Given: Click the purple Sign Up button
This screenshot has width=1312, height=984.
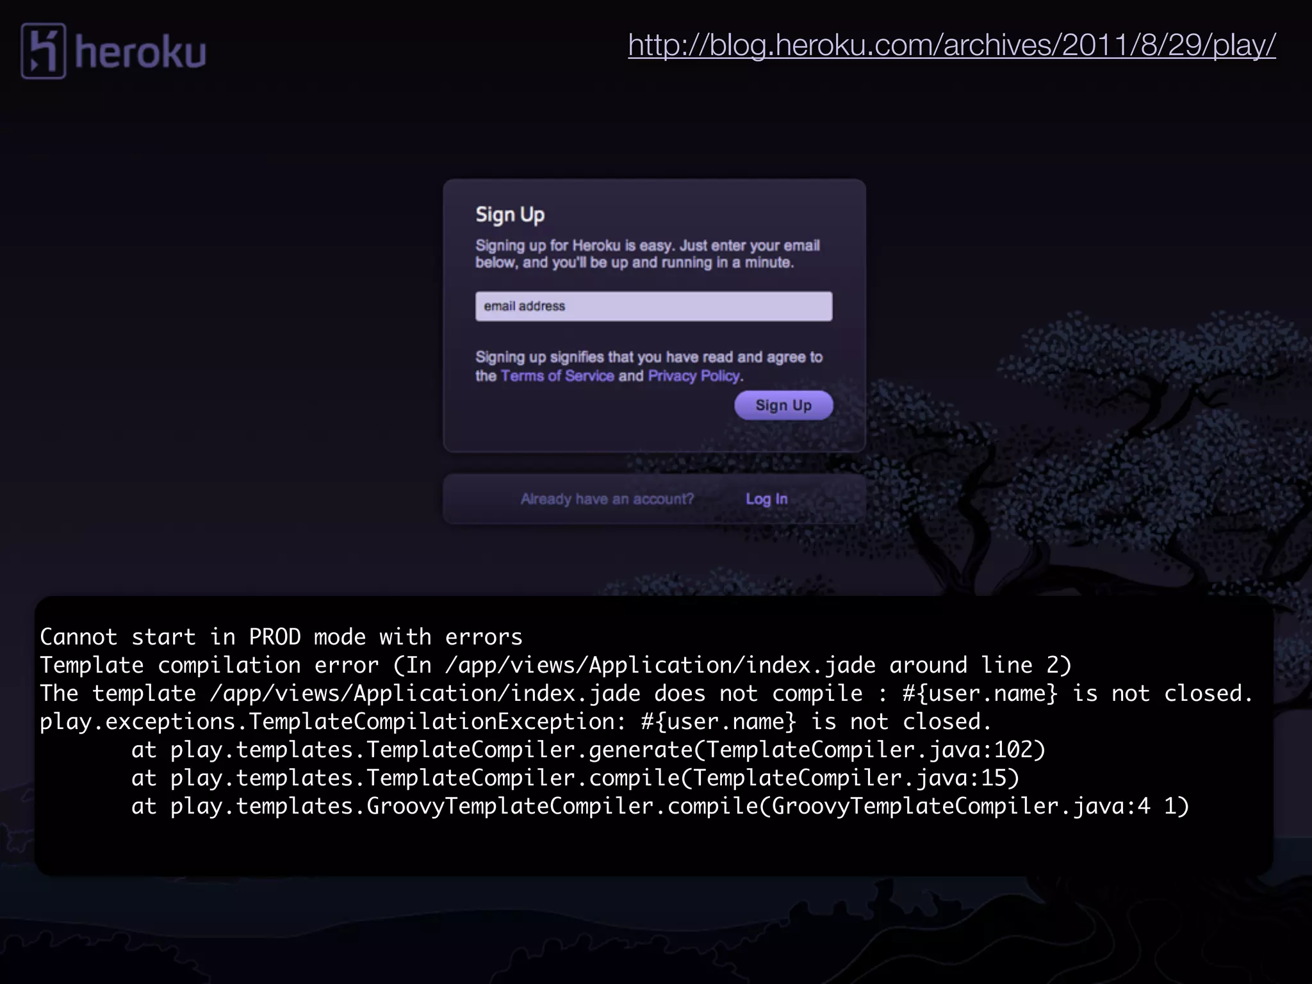Looking at the screenshot, I should pyautogui.click(x=783, y=406).
